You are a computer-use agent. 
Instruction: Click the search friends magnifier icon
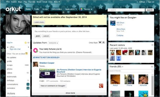coord(152,71)
